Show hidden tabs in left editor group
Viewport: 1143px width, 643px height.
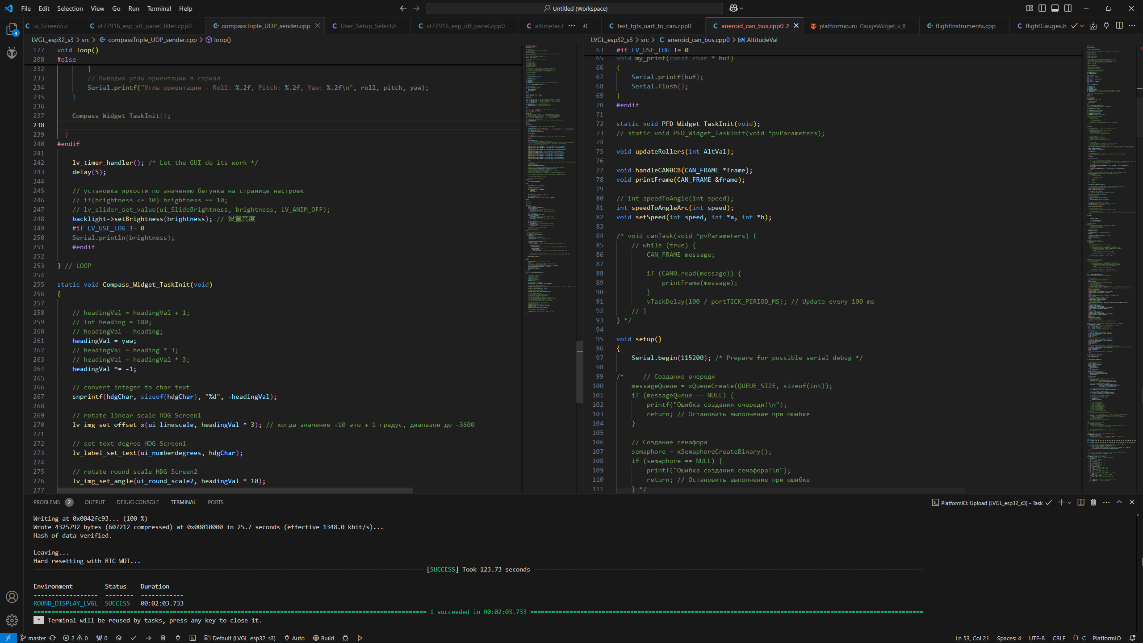point(572,26)
